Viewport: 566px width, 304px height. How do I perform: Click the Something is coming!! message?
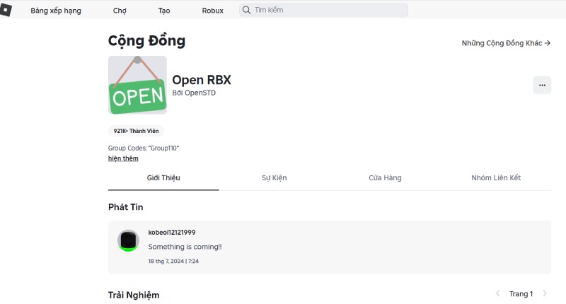click(185, 247)
